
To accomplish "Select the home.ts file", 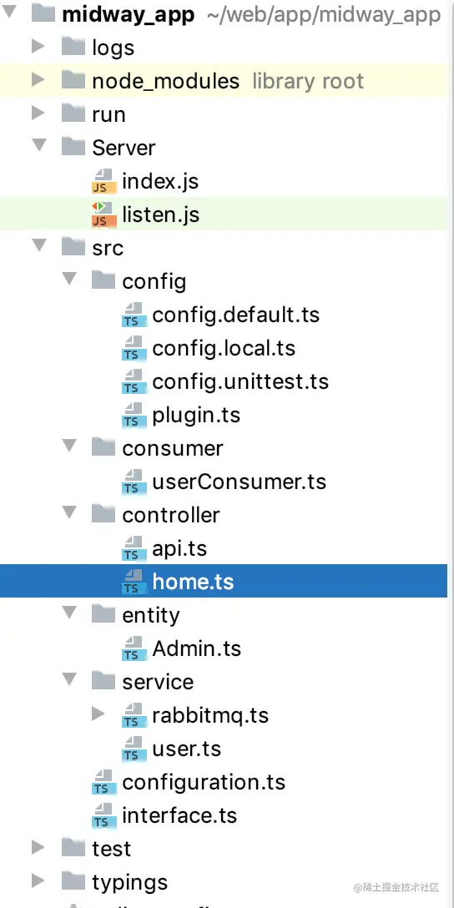I will point(224,581).
